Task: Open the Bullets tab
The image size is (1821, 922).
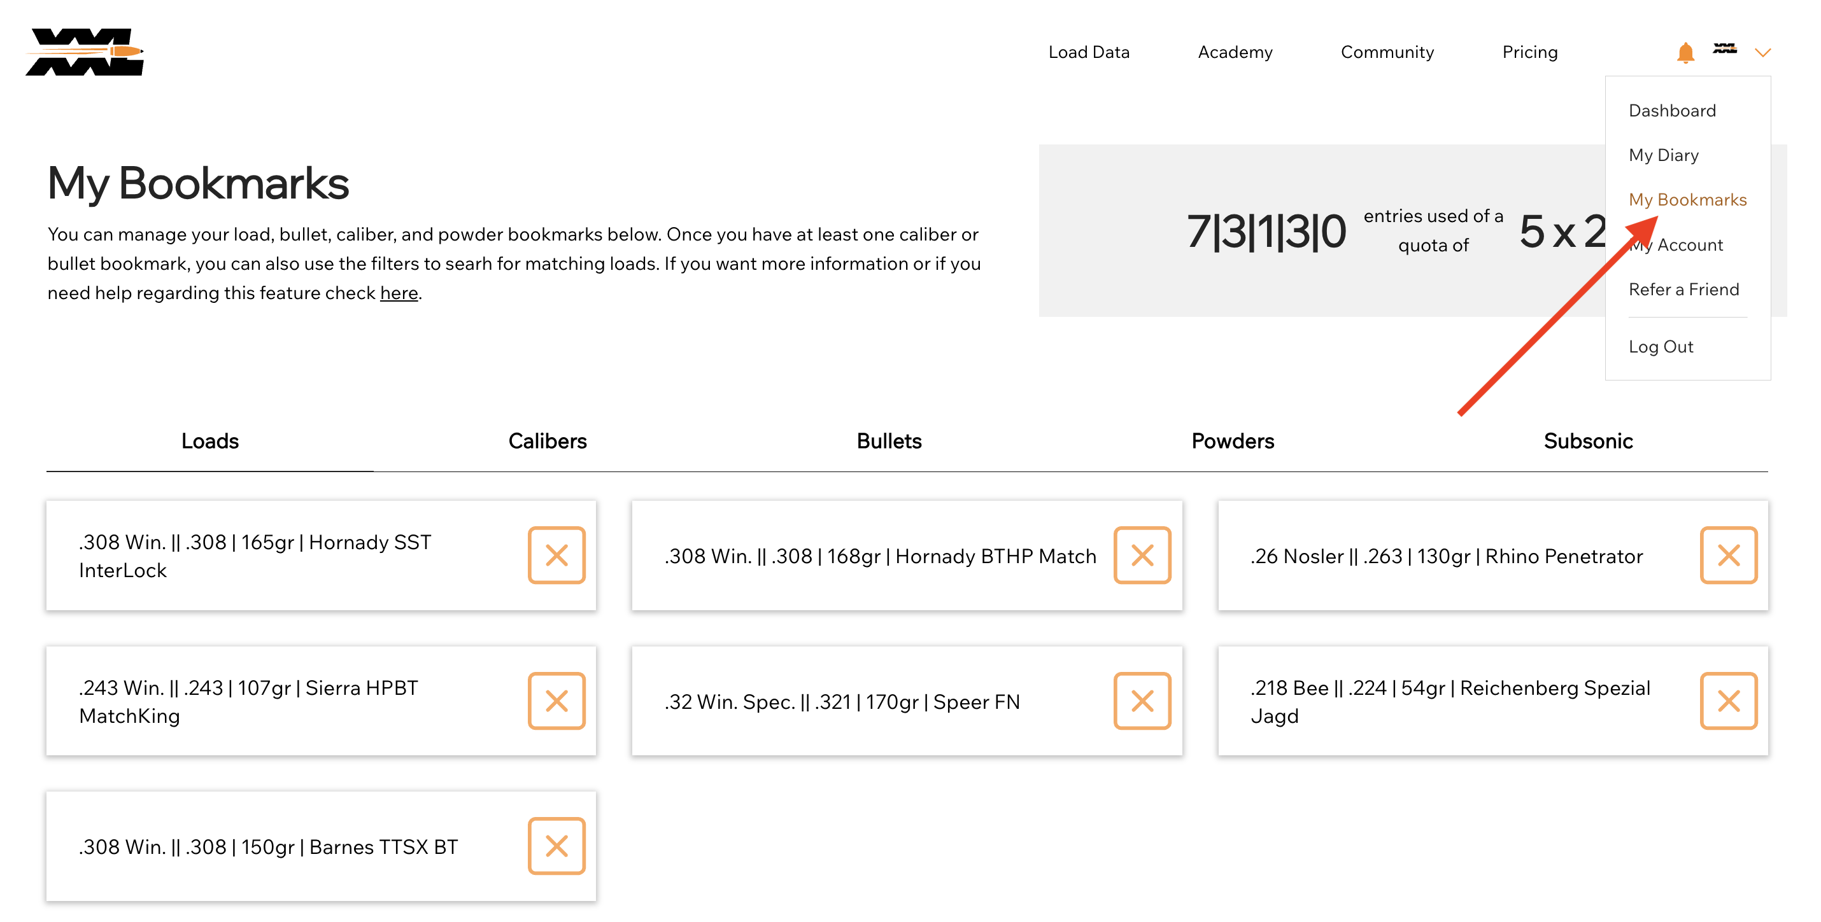Action: tap(889, 441)
